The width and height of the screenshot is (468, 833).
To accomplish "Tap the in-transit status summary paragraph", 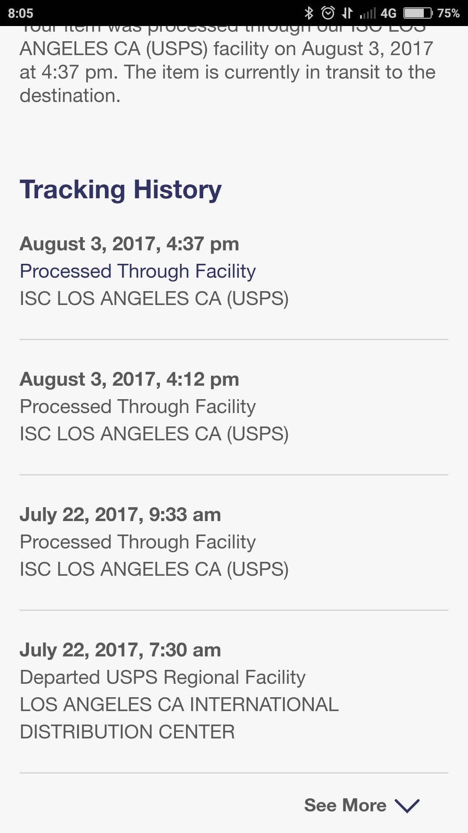I will pos(227,72).
